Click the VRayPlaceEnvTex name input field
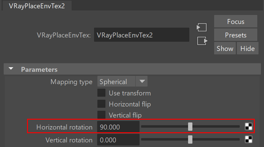This screenshot has width=264, height=147. tap(142, 35)
